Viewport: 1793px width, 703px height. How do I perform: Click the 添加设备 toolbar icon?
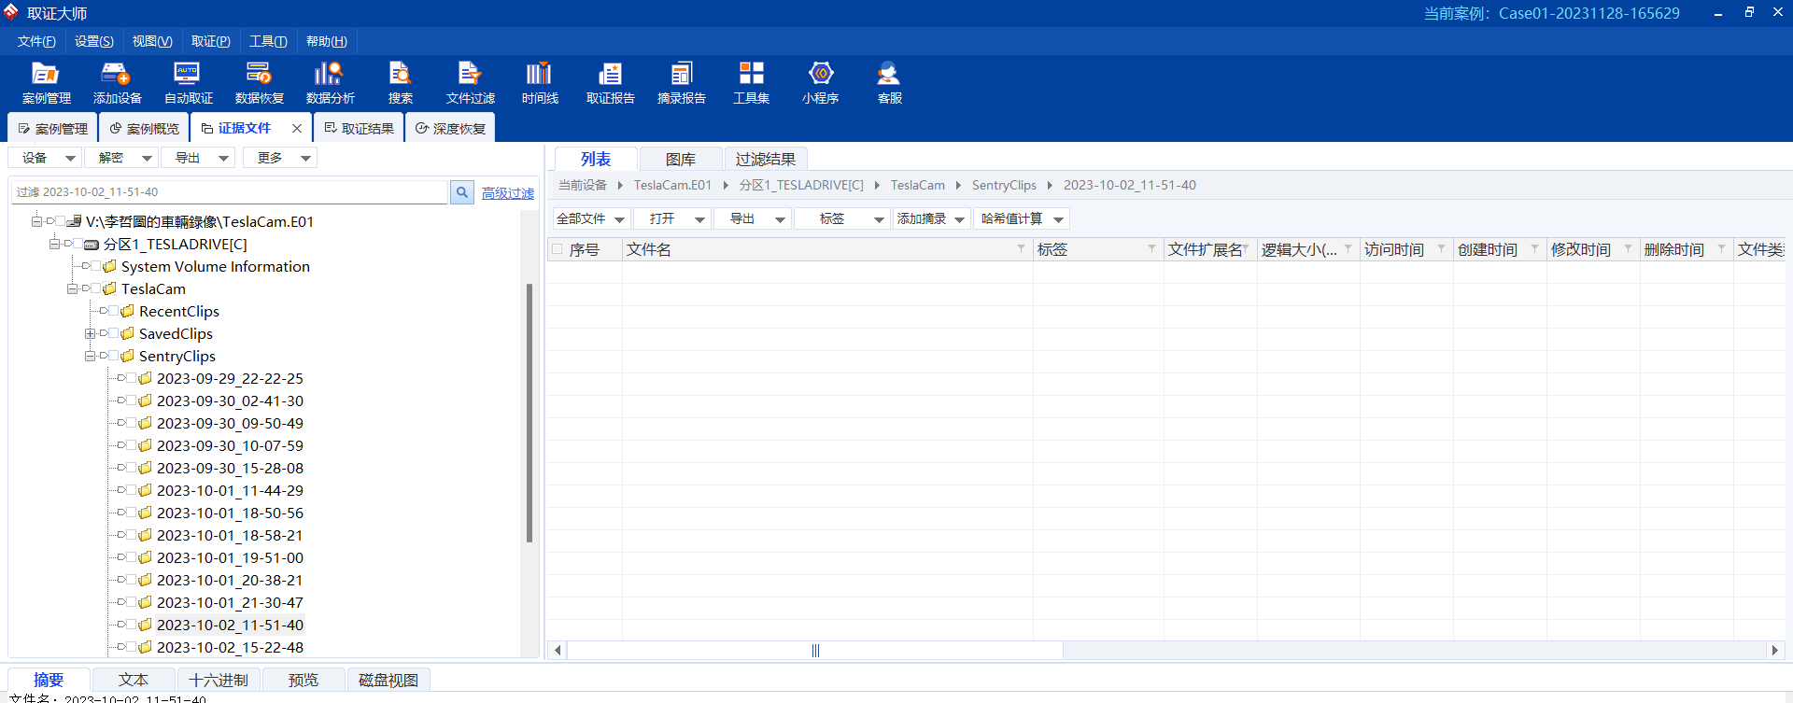[117, 82]
